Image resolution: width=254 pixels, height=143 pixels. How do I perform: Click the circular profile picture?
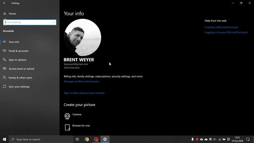pos(83,37)
